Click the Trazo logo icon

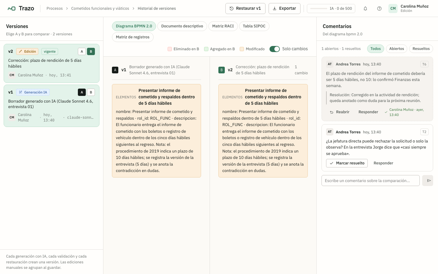pos(12,9)
